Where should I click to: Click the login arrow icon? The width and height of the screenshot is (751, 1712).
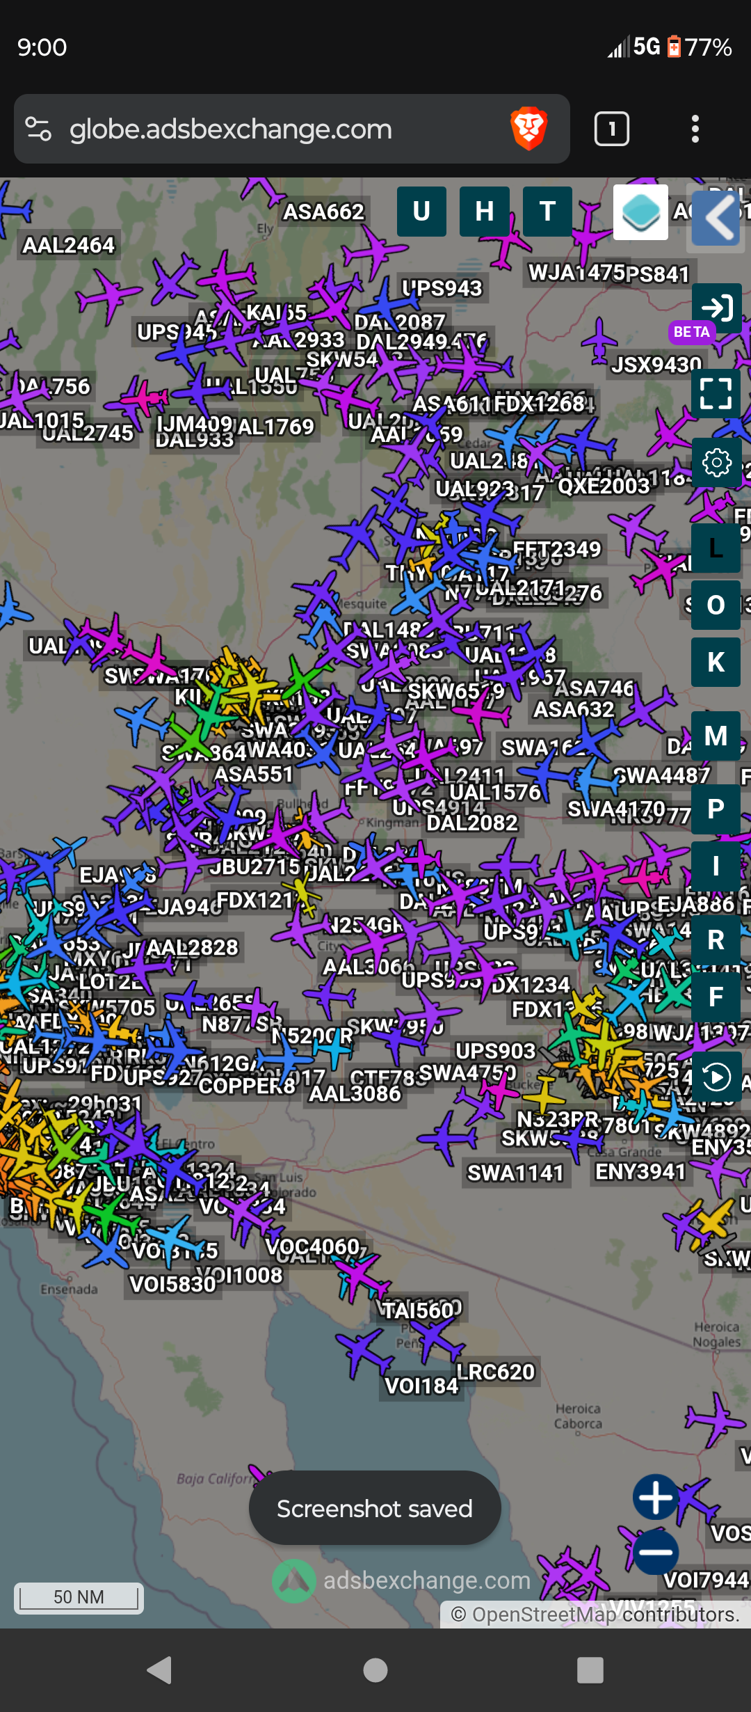717,308
